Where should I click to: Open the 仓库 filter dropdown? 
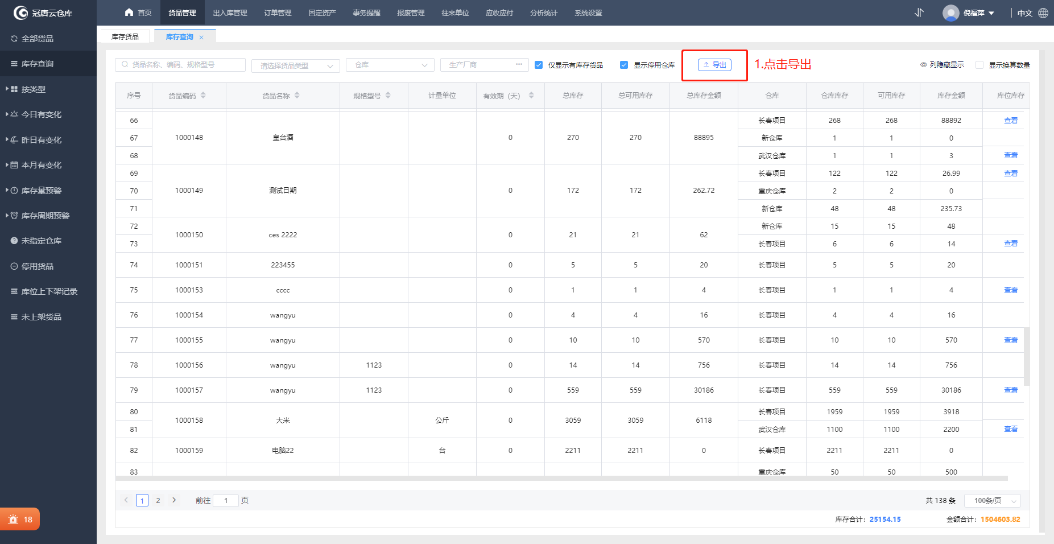pyautogui.click(x=390, y=65)
